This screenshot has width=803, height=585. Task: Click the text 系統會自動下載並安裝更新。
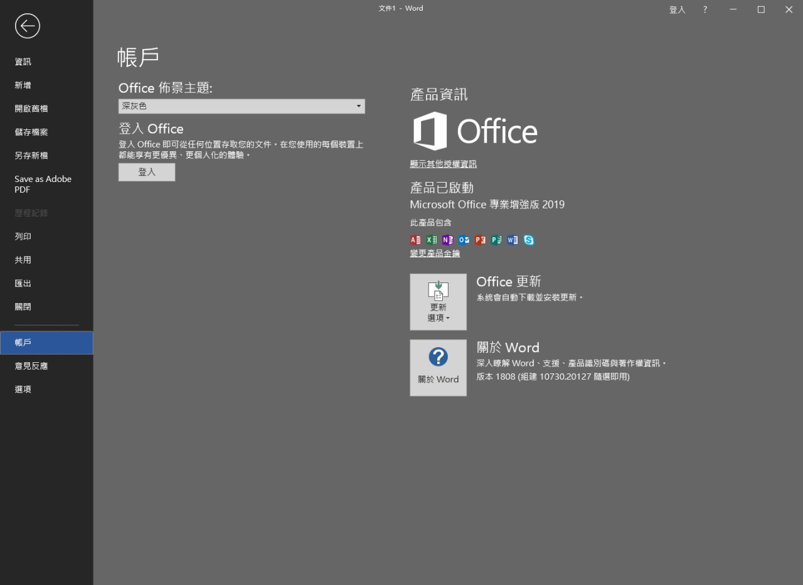click(530, 297)
